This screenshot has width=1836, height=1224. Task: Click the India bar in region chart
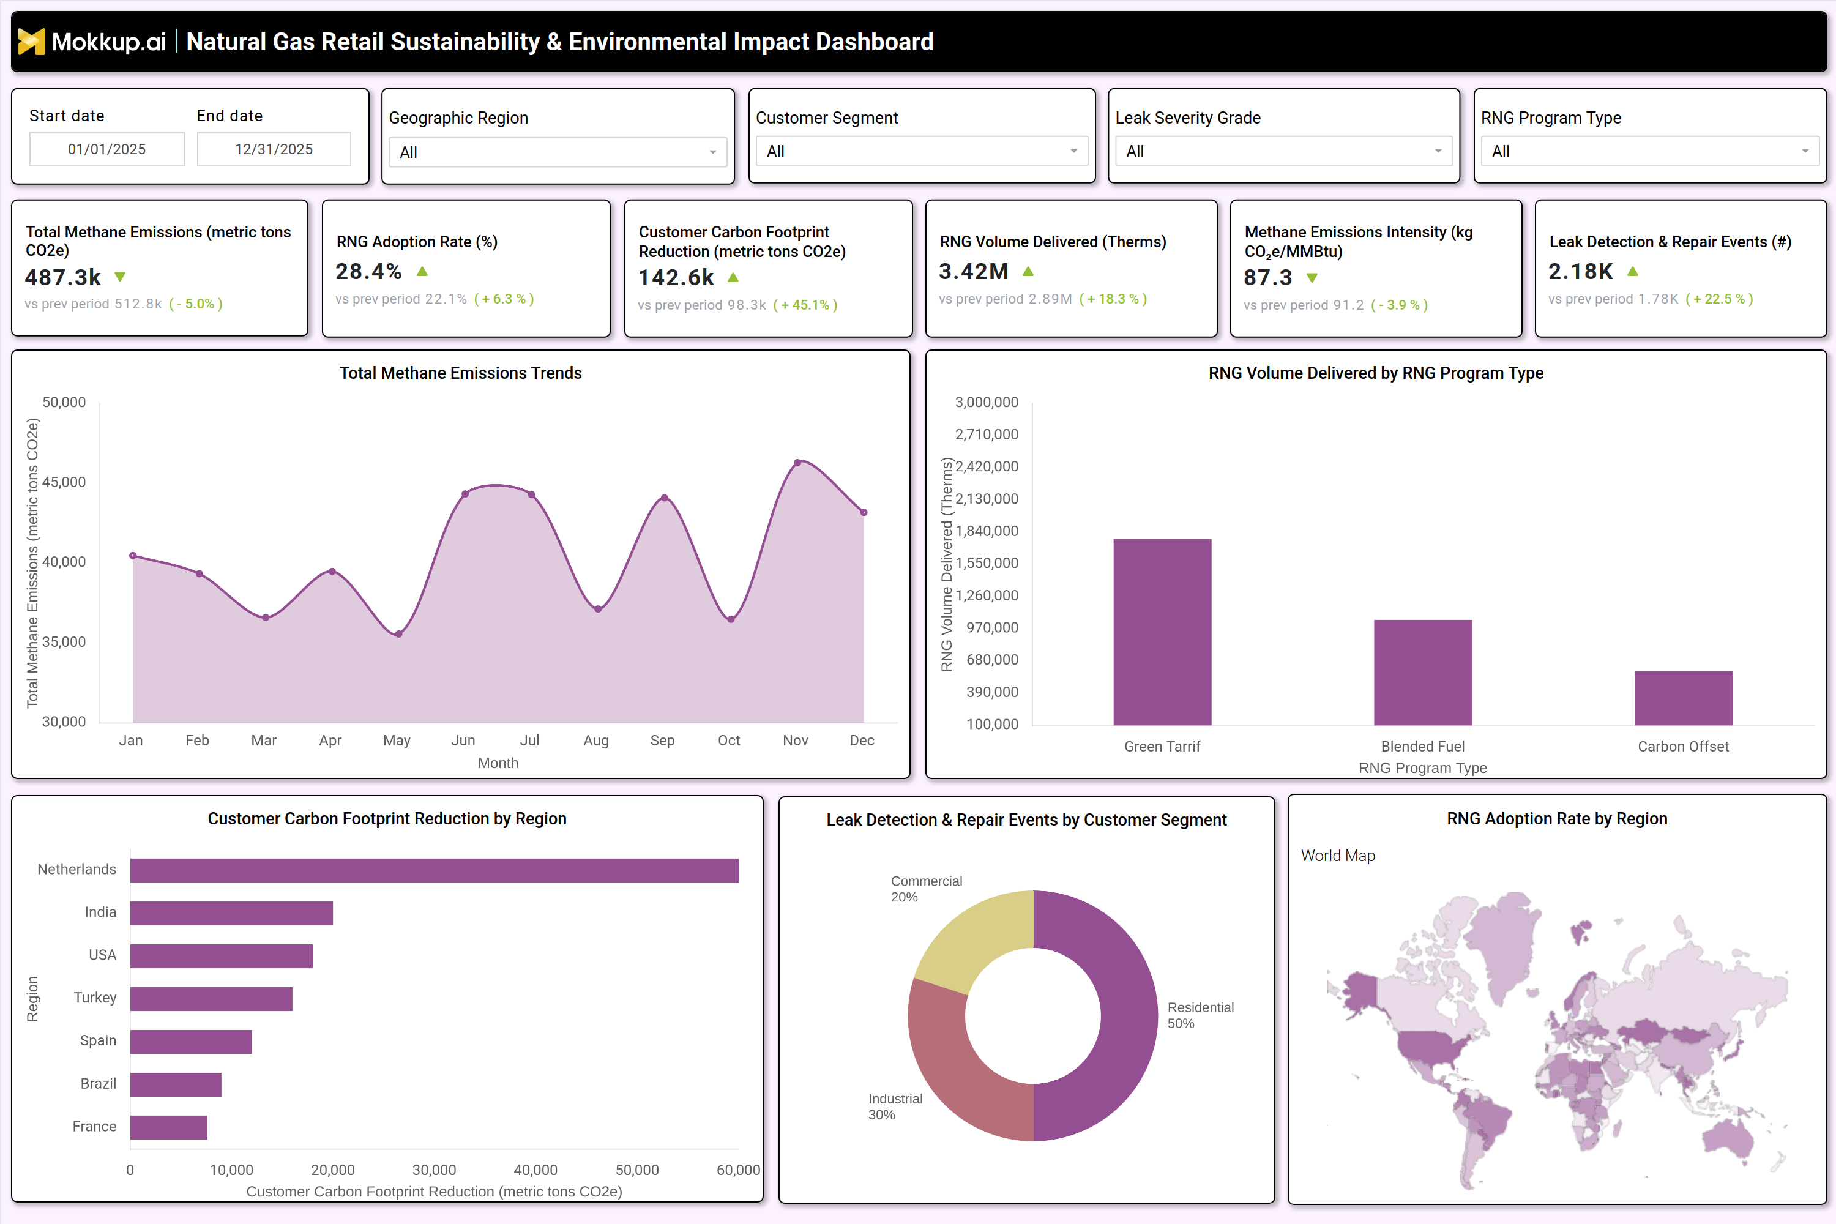tap(232, 913)
